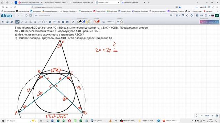Open the board zoom search magnifier
This screenshot has width=220, height=123.
pos(171,15)
